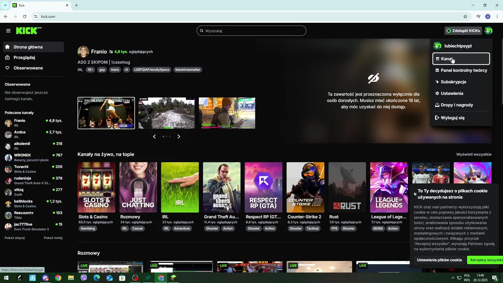Reload the page in Chrome
This screenshot has height=283, width=503.
click(x=24, y=17)
